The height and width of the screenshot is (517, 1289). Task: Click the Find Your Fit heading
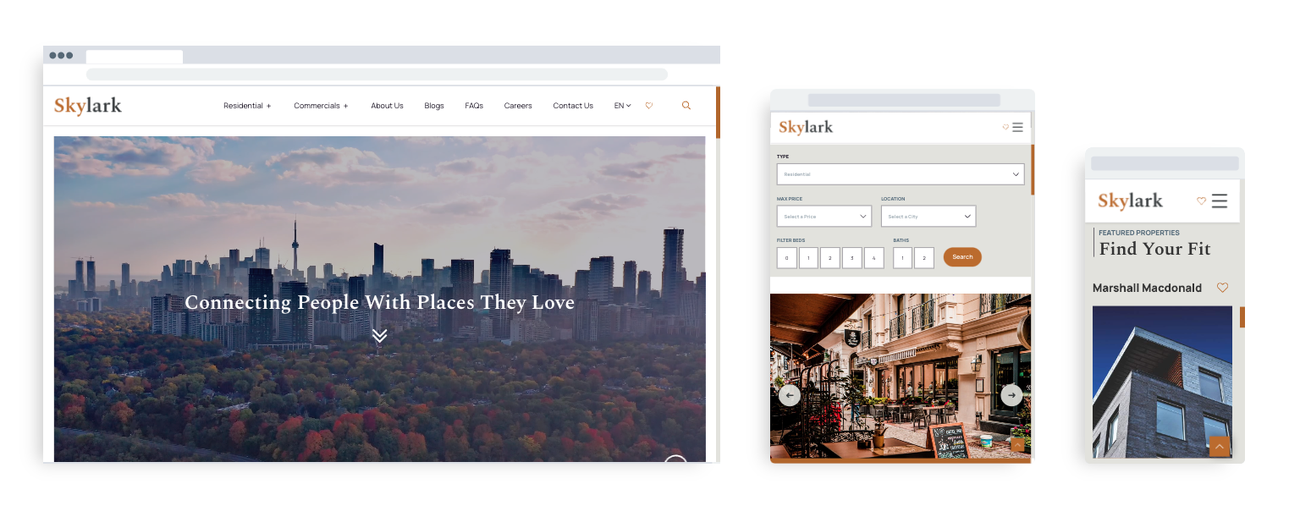[1154, 249]
